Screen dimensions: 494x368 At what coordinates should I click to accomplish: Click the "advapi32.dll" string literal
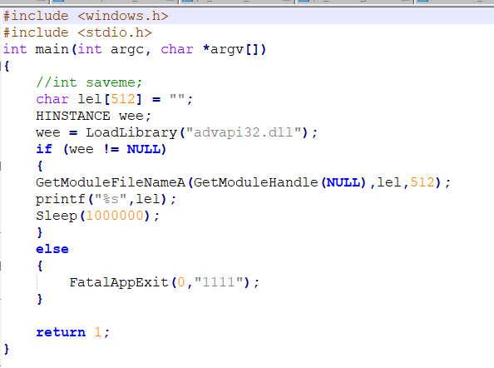244,132
